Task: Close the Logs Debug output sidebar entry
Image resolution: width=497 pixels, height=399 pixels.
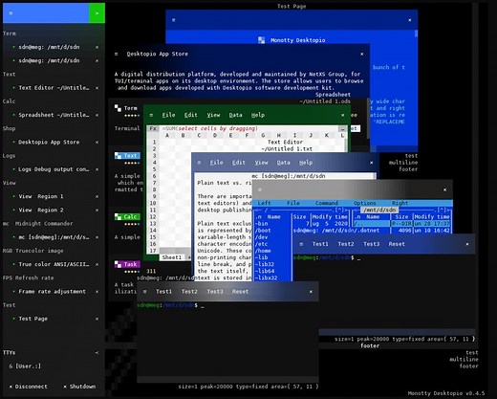Action: tap(97, 169)
